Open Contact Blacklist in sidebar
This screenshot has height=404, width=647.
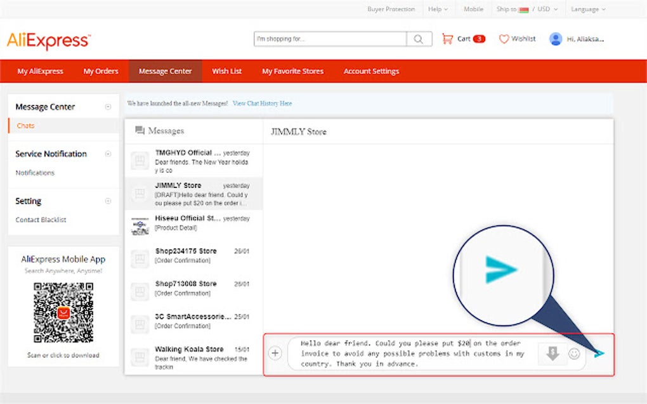[41, 220]
